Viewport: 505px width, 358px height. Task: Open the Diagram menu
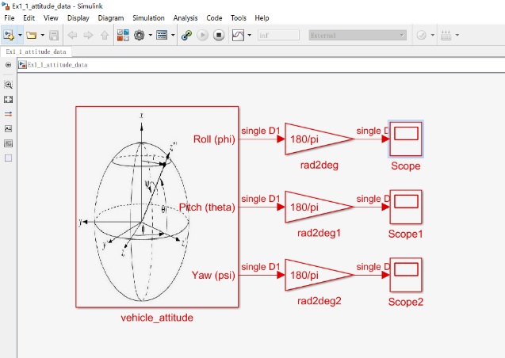(111, 17)
